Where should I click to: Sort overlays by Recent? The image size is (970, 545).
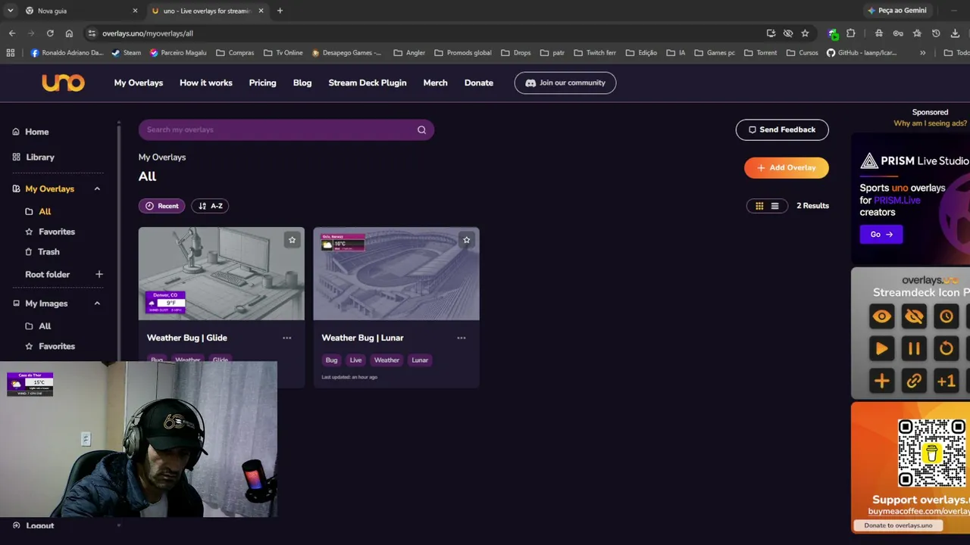[x=162, y=206]
